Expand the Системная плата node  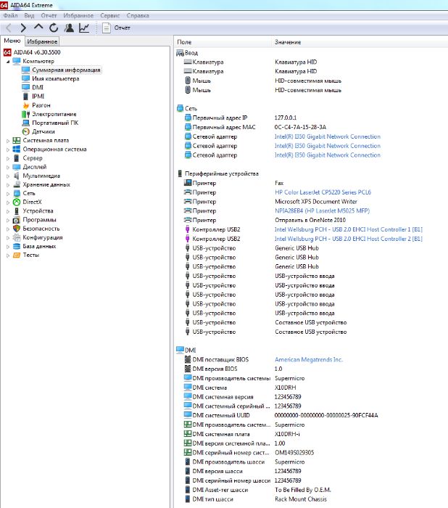[8, 141]
